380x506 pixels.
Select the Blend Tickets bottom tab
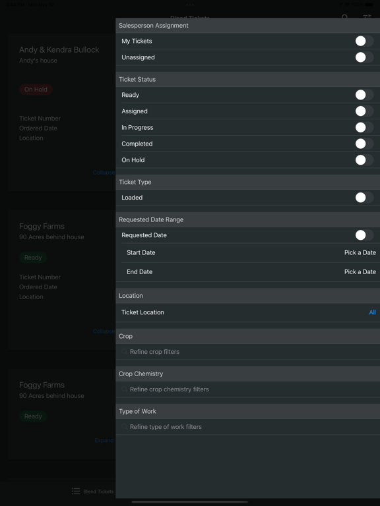click(93, 491)
